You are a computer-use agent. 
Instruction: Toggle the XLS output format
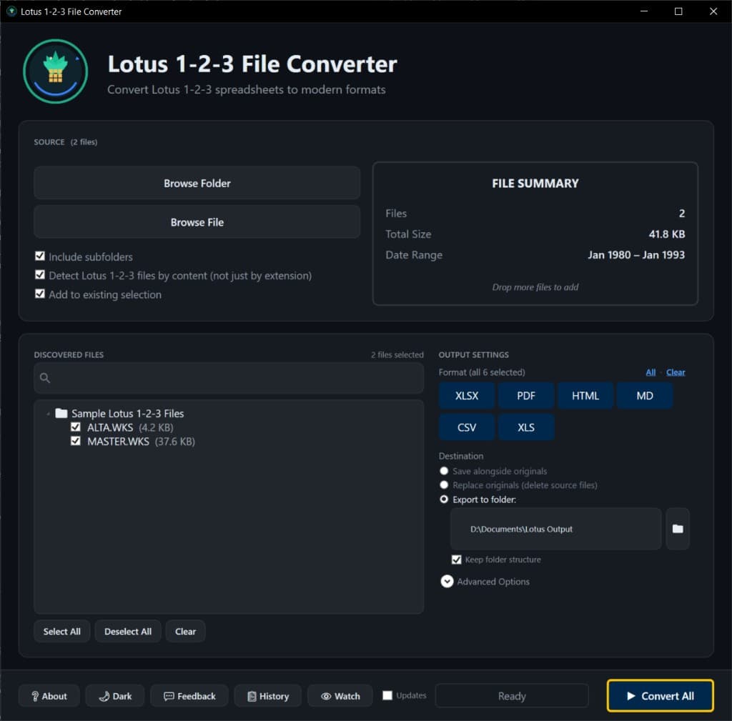[x=526, y=427]
